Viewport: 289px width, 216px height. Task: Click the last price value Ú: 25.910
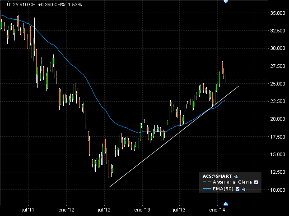(x=18, y=5)
